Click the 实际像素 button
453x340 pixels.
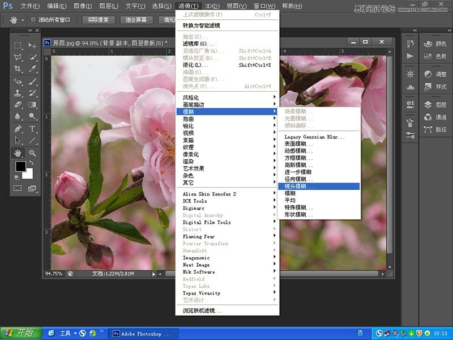pos(98,20)
